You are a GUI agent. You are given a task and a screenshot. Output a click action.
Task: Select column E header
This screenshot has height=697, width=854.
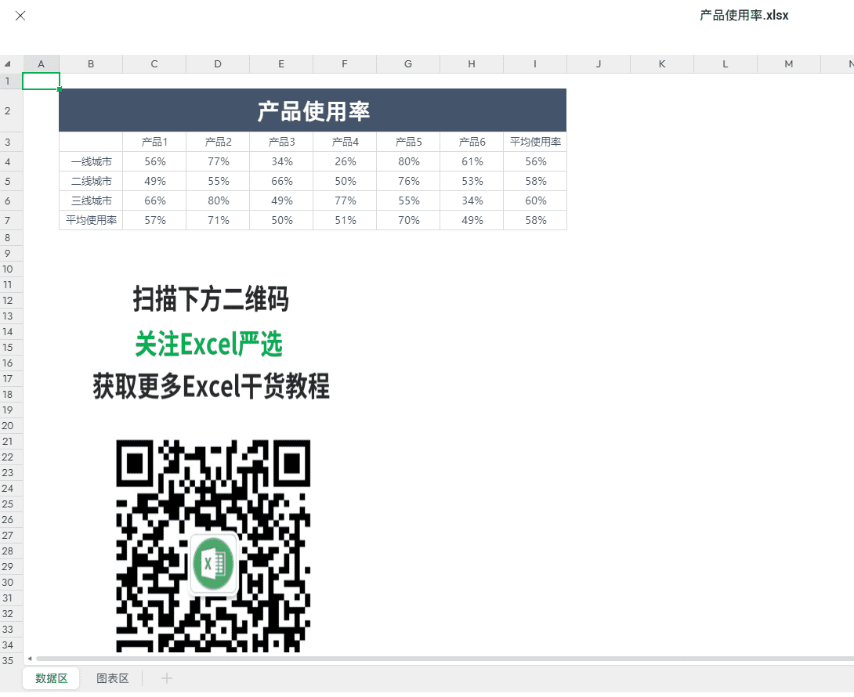(x=281, y=63)
